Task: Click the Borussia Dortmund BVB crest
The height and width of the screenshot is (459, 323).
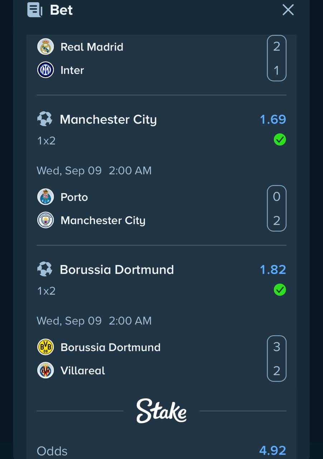Action: click(x=45, y=347)
